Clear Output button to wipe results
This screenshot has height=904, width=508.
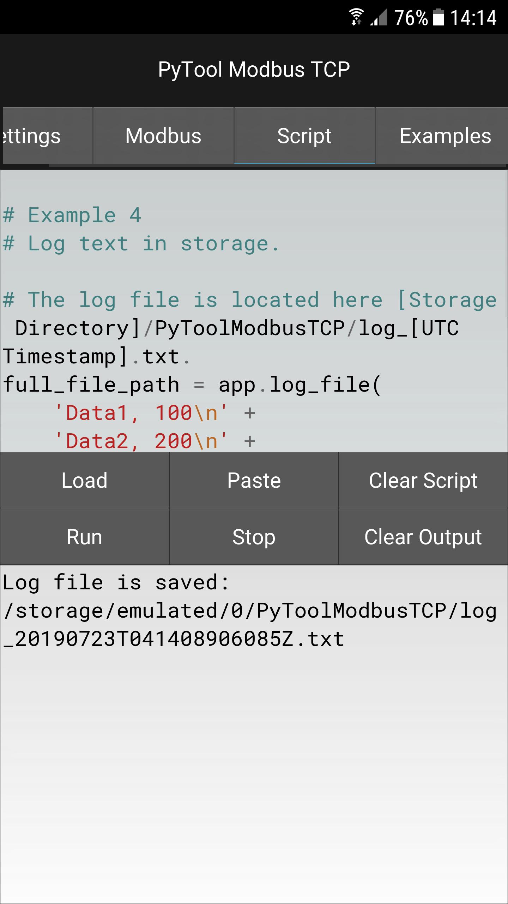point(423,537)
